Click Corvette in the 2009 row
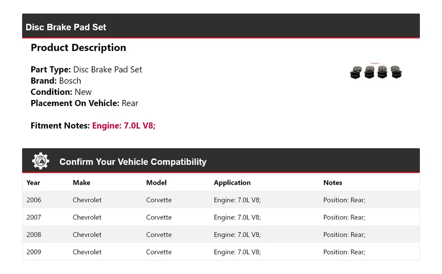Viewport: 442px width, 274px height. coord(159,252)
